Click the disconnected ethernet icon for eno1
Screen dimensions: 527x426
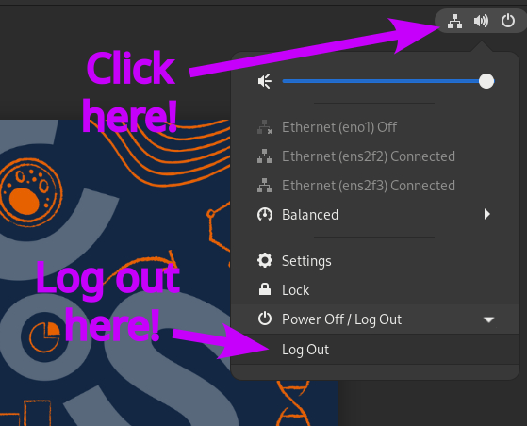[x=265, y=127]
